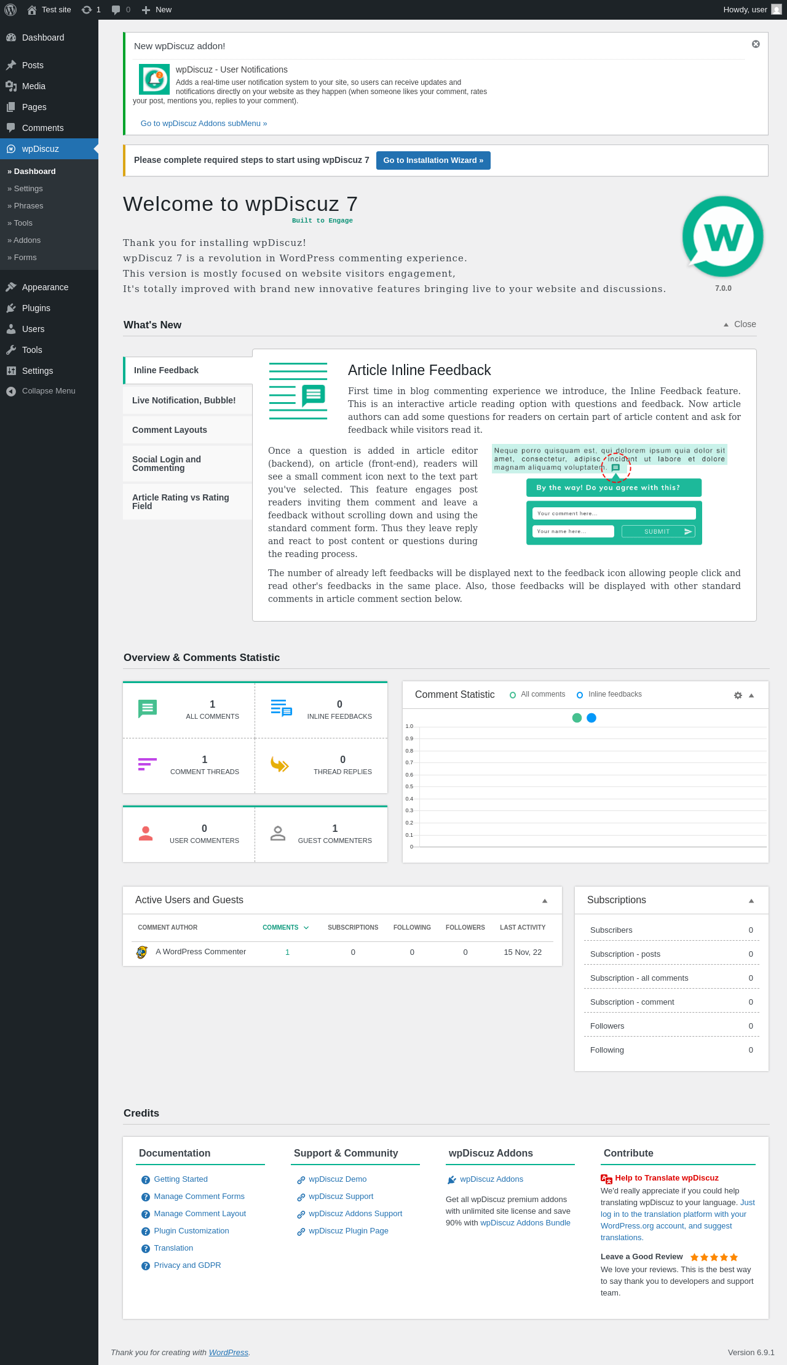Toggle Inline feedbacks series in chart legend
Image resolution: width=787 pixels, height=1365 pixels.
click(x=609, y=695)
